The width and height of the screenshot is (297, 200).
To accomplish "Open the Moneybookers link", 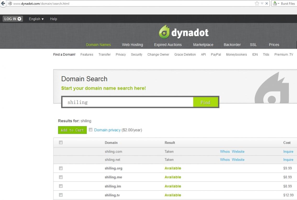I will tap(236, 54).
